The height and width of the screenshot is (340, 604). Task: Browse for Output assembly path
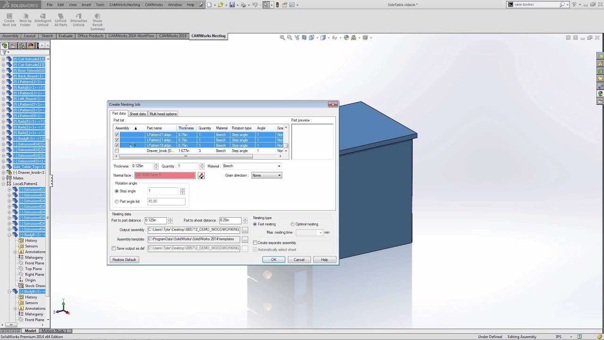tap(245, 230)
